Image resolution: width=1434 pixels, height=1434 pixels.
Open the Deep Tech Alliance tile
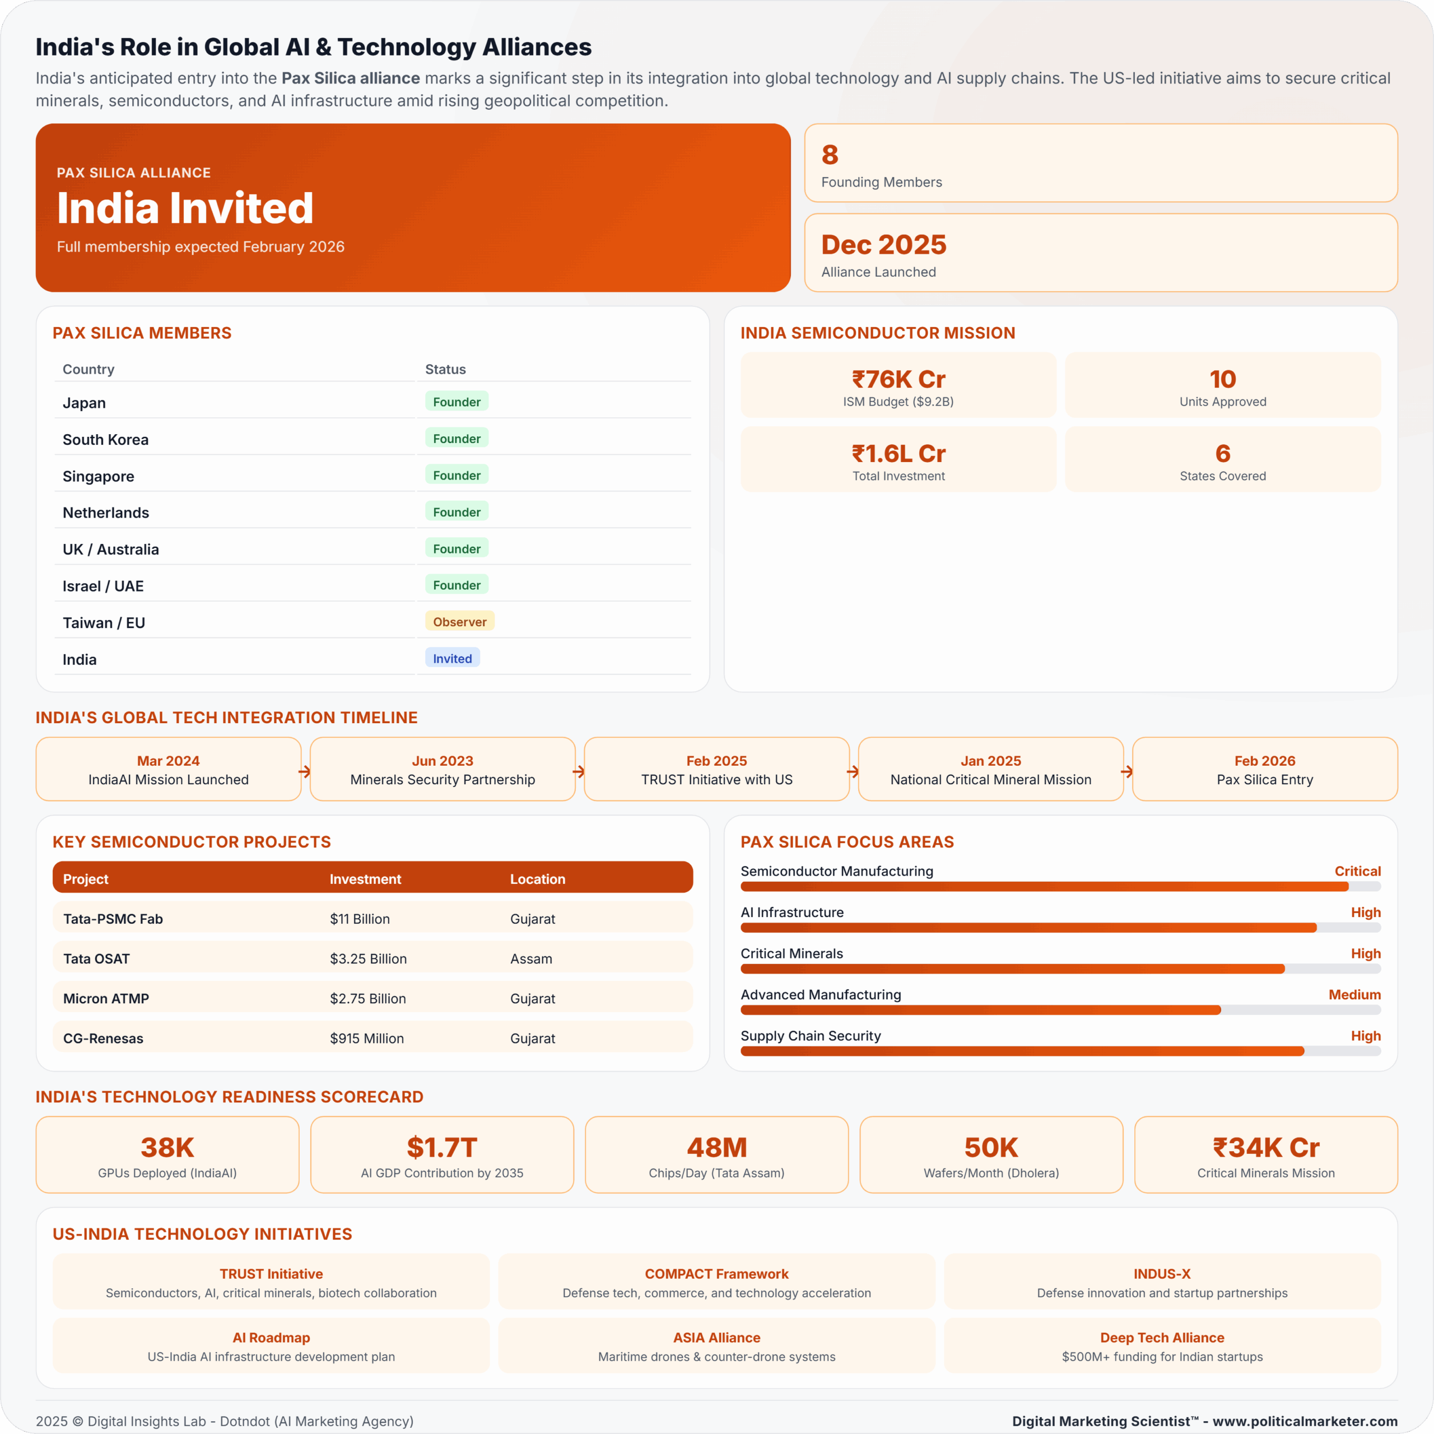[1162, 1345]
